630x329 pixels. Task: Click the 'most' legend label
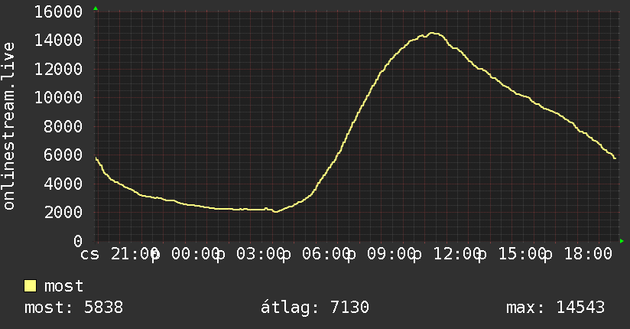tap(64, 286)
